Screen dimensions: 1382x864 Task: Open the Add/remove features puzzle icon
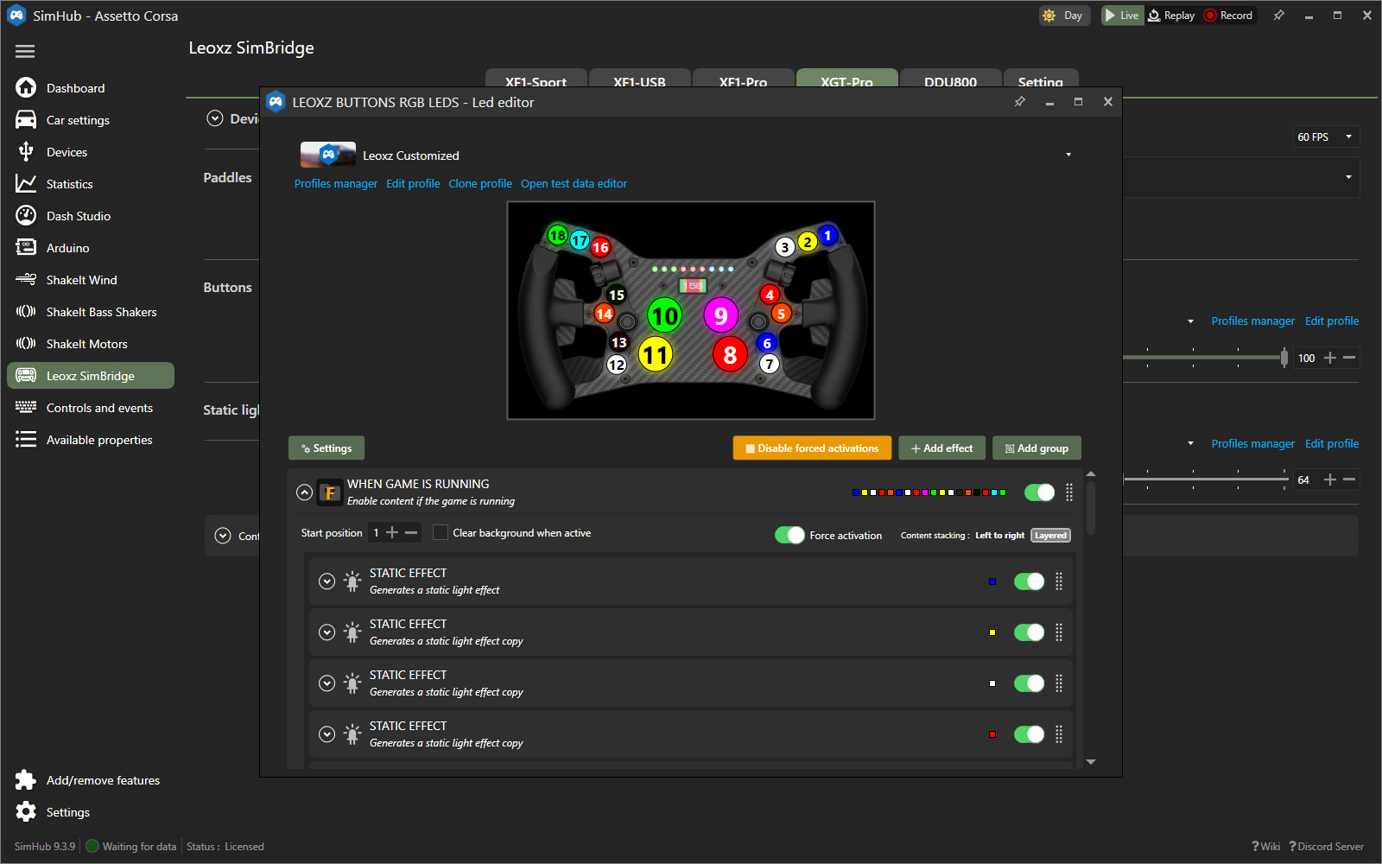(26, 780)
